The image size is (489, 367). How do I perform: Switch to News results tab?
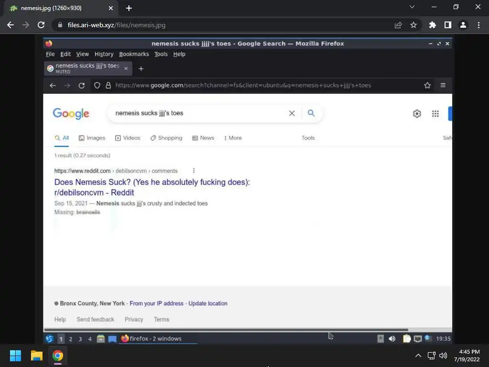click(203, 138)
